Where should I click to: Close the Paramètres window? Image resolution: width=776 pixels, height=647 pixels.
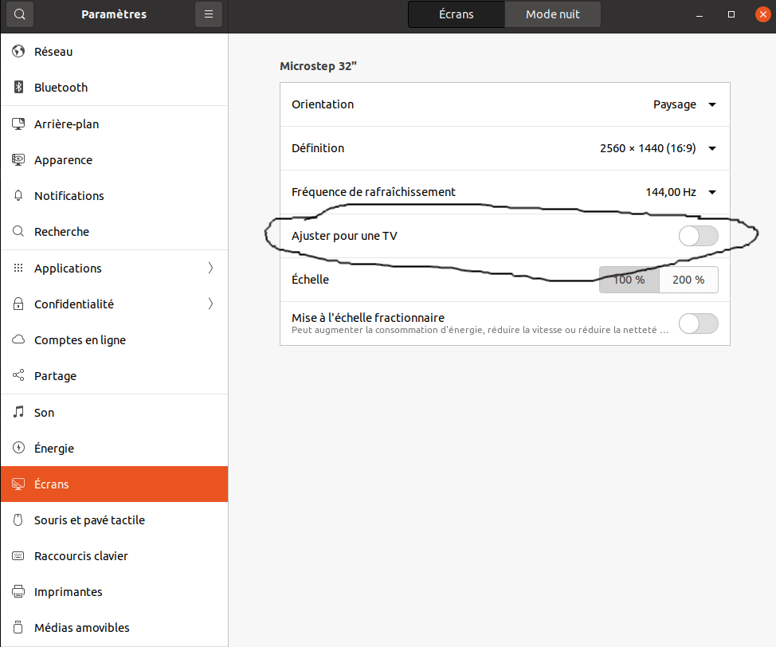pyautogui.click(x=762, y=14)
